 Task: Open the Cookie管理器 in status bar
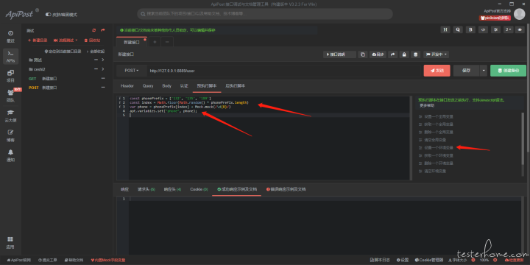coord(429,260)
